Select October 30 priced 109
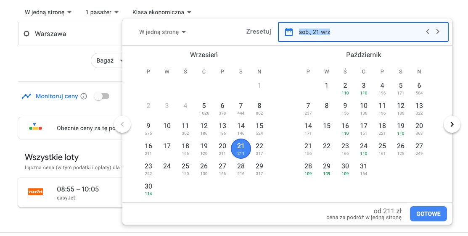 pos(345,169)
